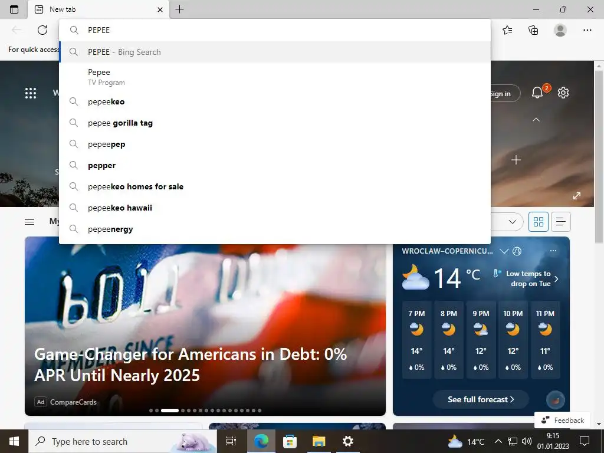The height and width of the screenshot is (453, 604).
Task: Open the tab actions menu icon
Action: pos(14,9)
